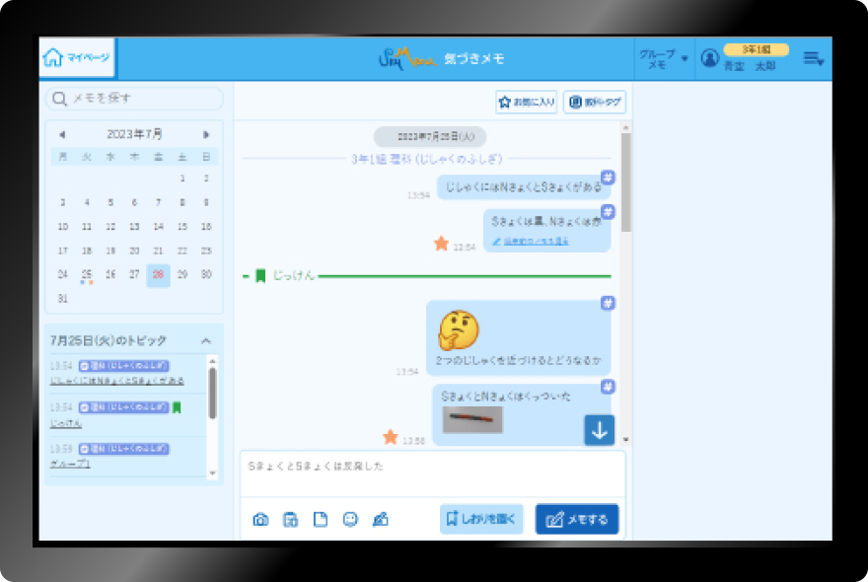Open the グループメモ dropdown
868x582 pixels.
(663, 59)
